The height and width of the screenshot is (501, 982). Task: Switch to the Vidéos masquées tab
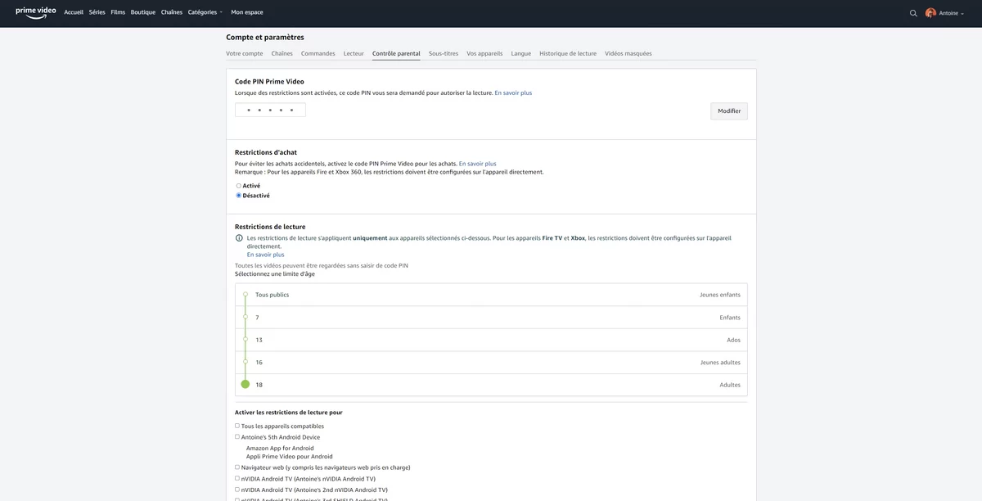628,53
